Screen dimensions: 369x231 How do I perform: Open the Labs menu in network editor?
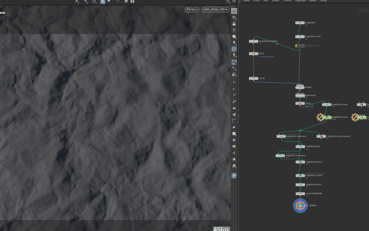tap(313, 1)
